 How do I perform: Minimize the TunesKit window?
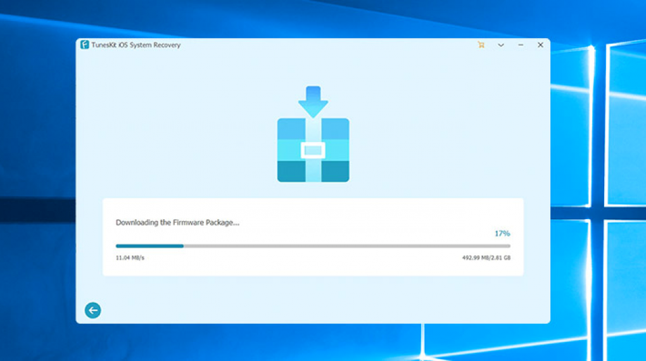(x=521, y=45)
